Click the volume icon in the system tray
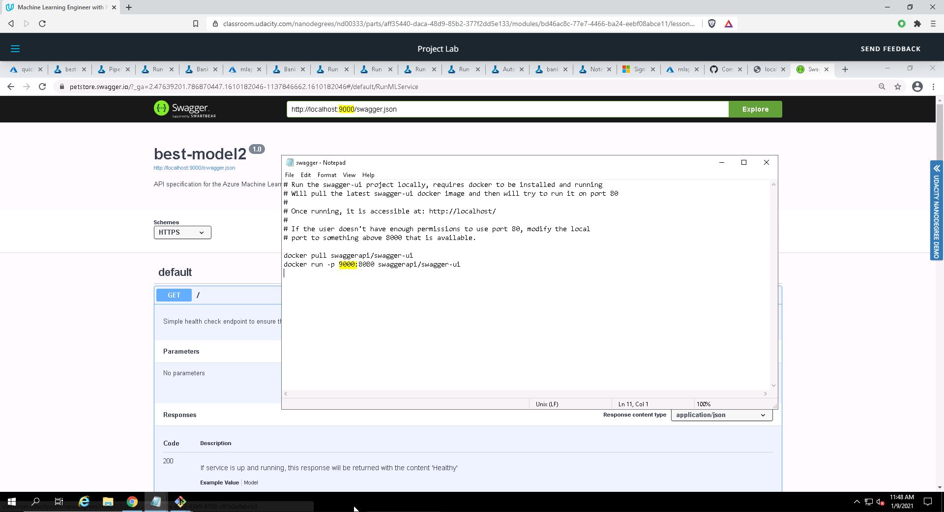The image size is (944, 512). [881, 502]
